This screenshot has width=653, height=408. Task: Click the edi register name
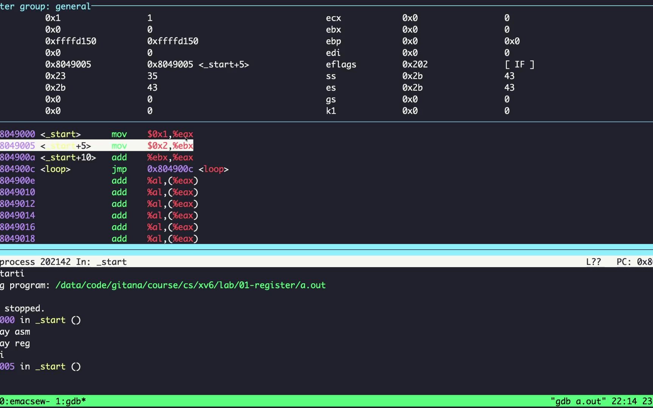coord(333,53)
